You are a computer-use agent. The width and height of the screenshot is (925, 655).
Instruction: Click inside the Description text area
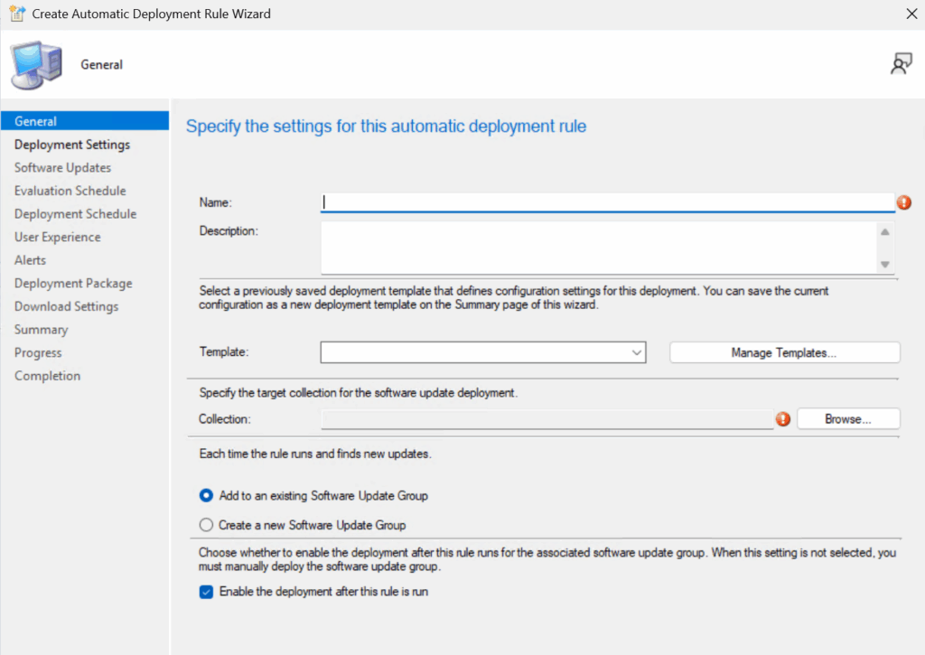click(x=596, y=247)
